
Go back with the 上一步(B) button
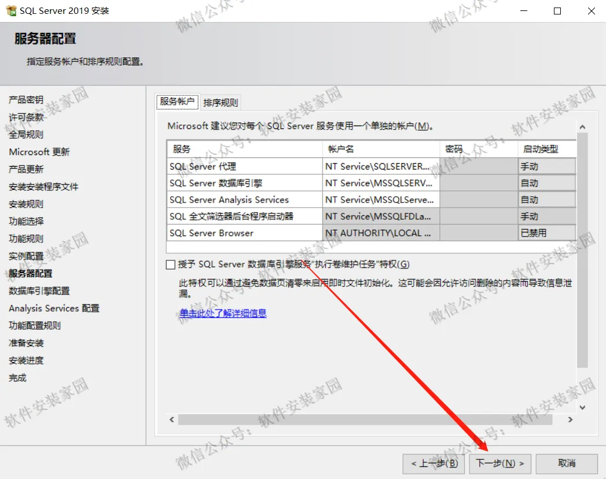[x=435, y=463]
